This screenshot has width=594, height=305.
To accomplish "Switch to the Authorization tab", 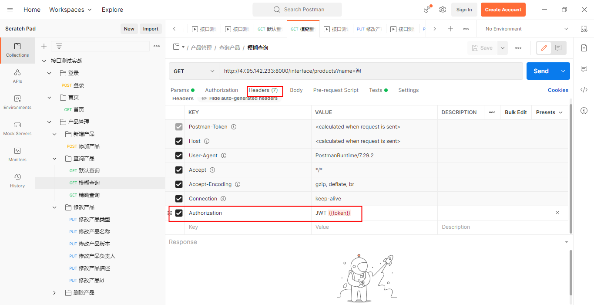I will tap(221, 90).
